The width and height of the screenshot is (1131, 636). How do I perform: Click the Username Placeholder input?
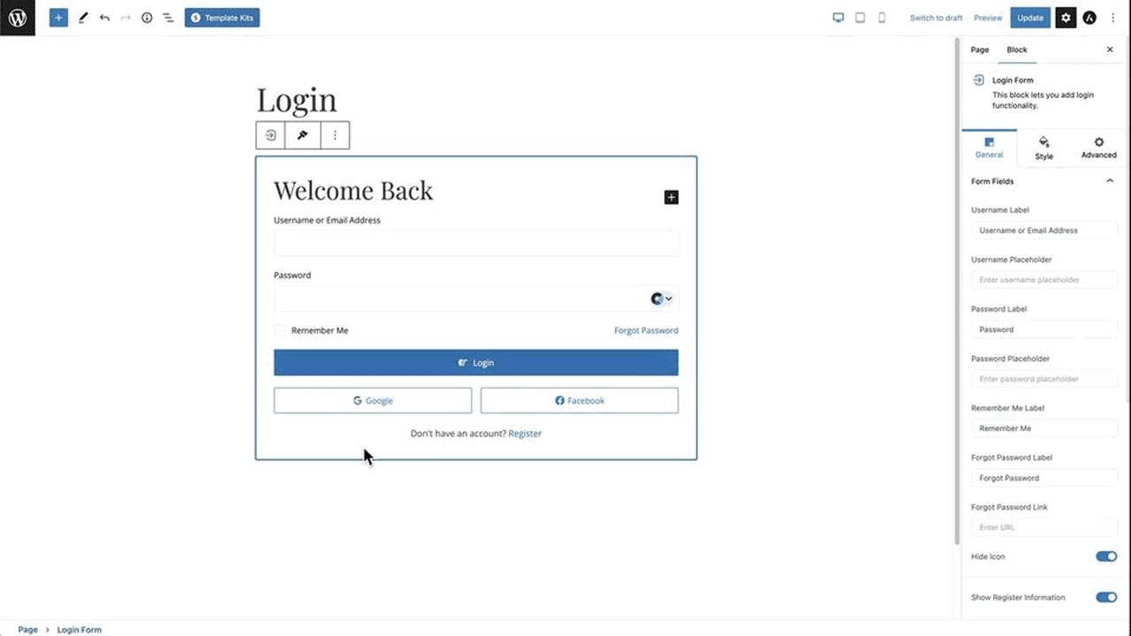(x=1044, y=280)
